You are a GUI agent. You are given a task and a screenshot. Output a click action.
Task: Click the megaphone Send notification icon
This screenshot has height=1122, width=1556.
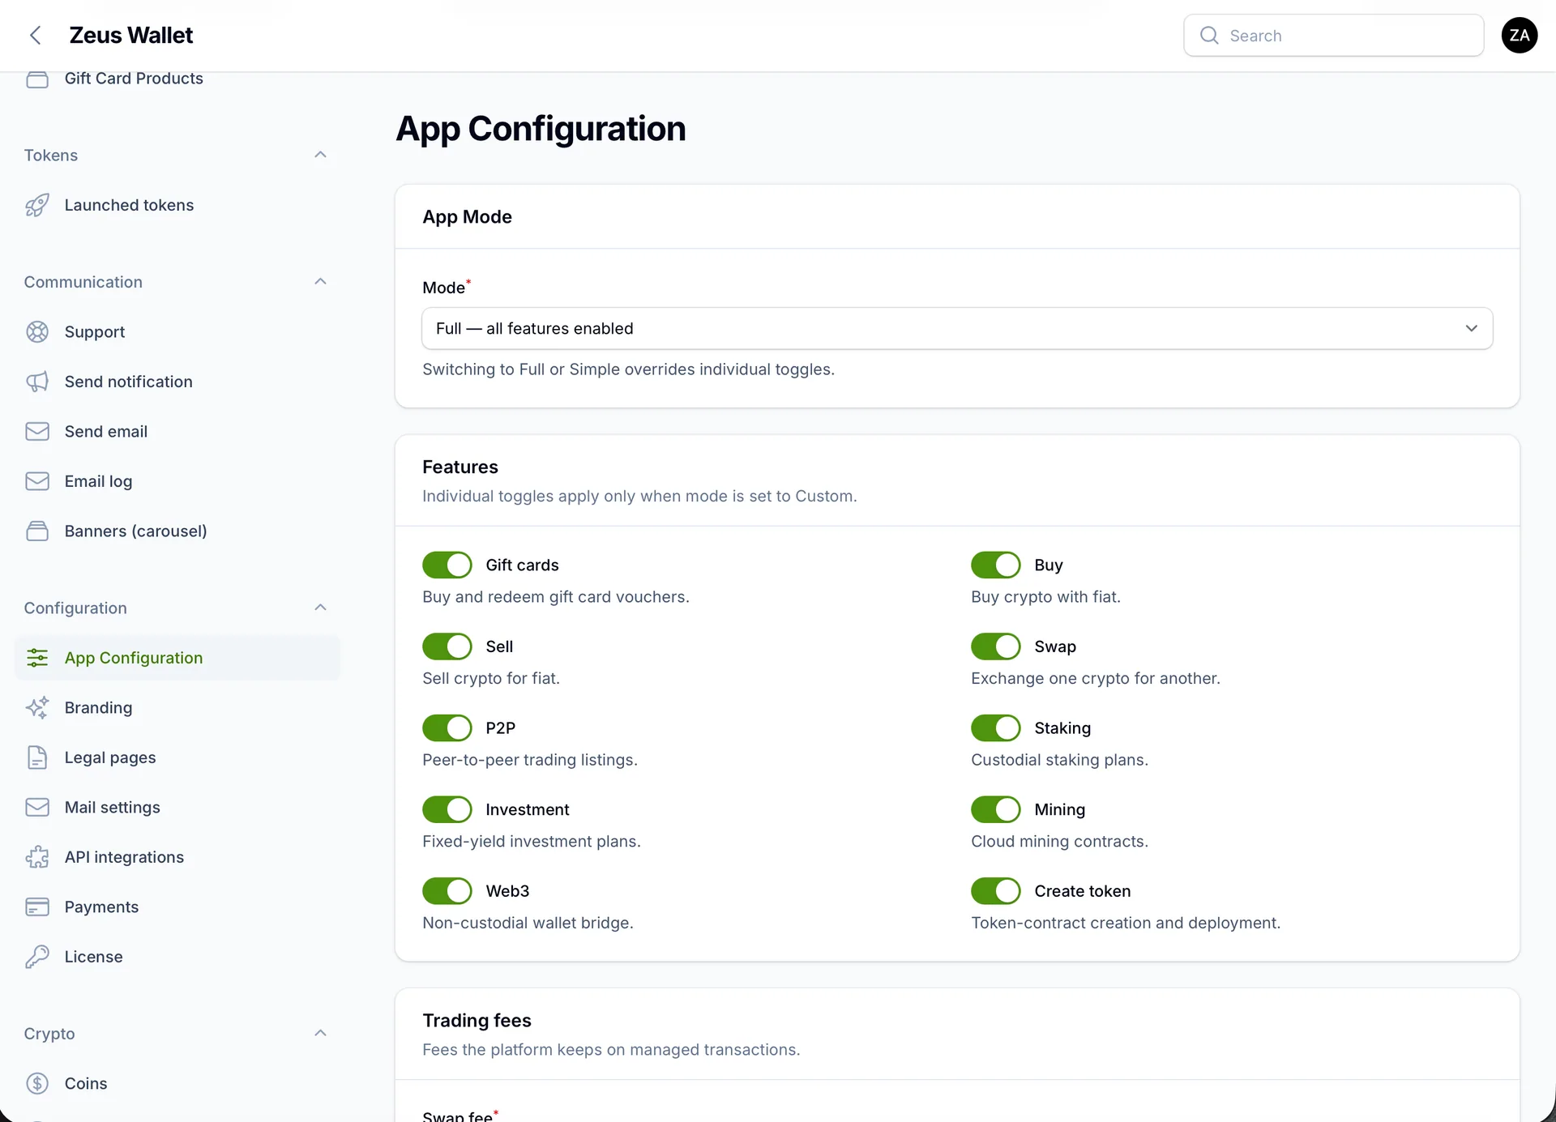[37, 382]
